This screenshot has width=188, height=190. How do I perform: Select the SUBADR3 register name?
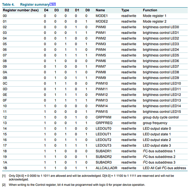(x=103, y=162)
